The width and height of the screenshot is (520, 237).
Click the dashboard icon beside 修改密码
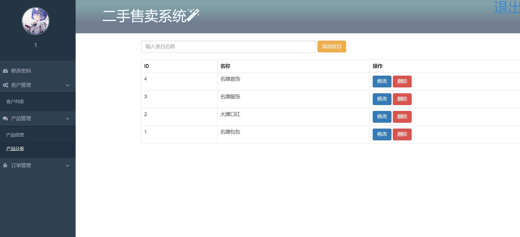(5, 71)
